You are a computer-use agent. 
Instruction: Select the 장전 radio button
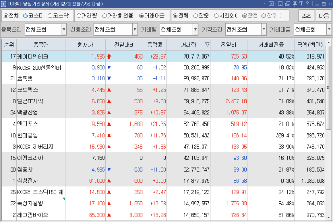coord(244,16)
